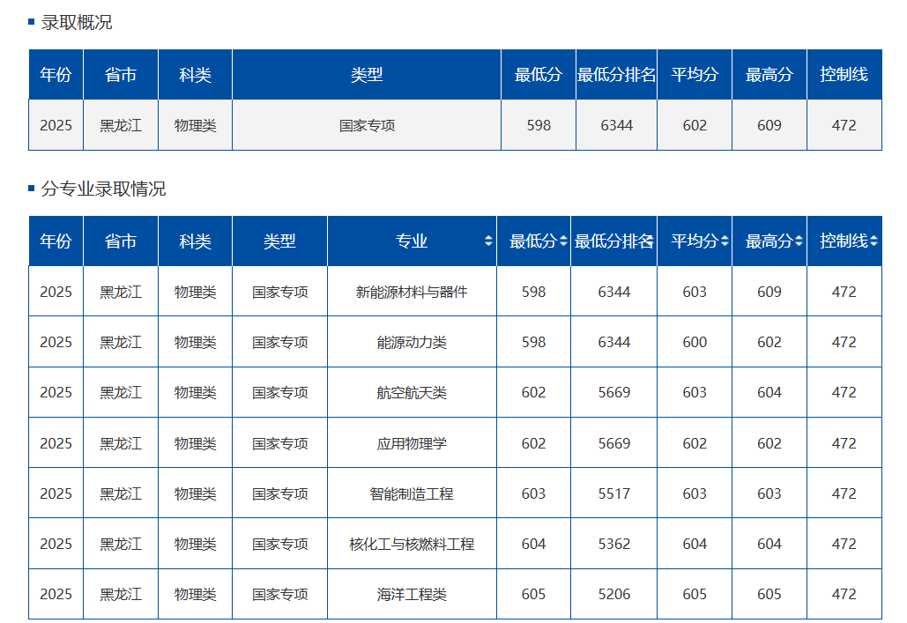This screenshot has height=623, width=907.
Task: Click the 6344 rank in overview table
Action: coord(616,125)
